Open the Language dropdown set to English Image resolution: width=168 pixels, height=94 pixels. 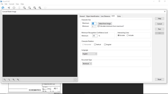point(90,54)
